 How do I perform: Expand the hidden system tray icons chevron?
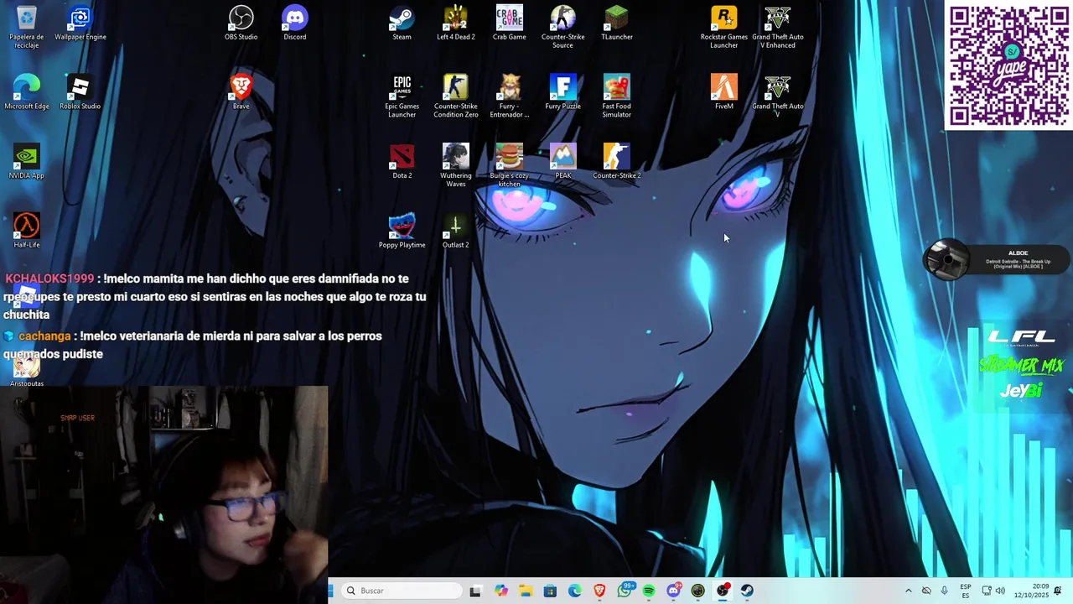click(x=908, y=591)
